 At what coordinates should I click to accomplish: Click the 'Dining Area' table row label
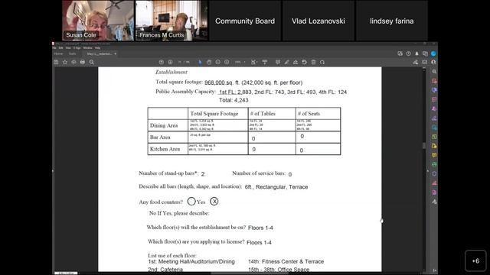[x=164, y=125]
